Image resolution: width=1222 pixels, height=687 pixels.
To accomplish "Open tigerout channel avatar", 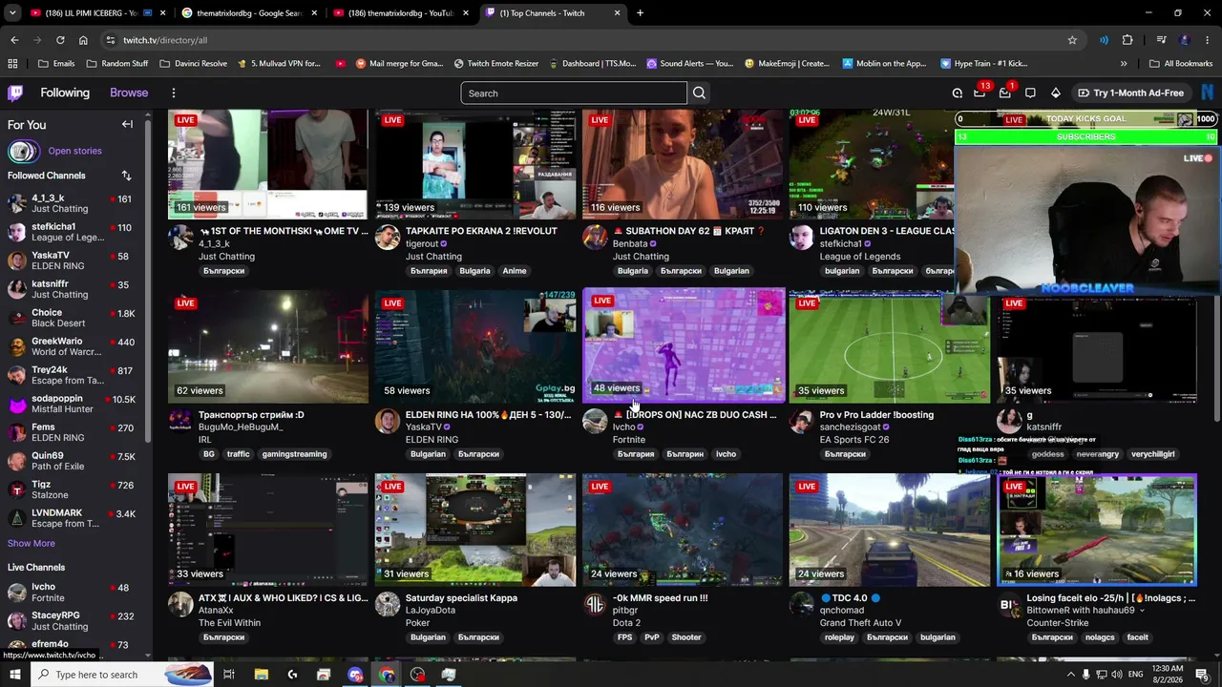I will [x=388, y=238].
